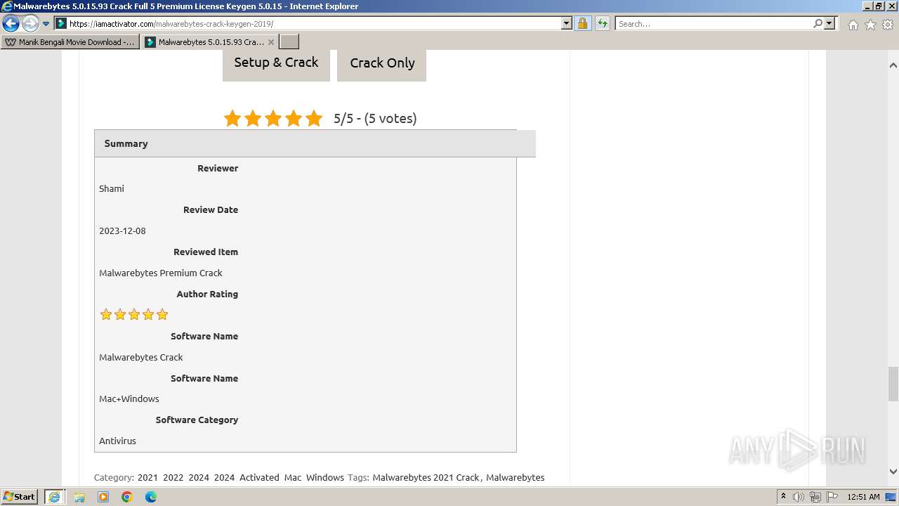Screen dimensions: 899x506
Task: Open File Explorer folder taskbar icon
Action: coord(79,497)
